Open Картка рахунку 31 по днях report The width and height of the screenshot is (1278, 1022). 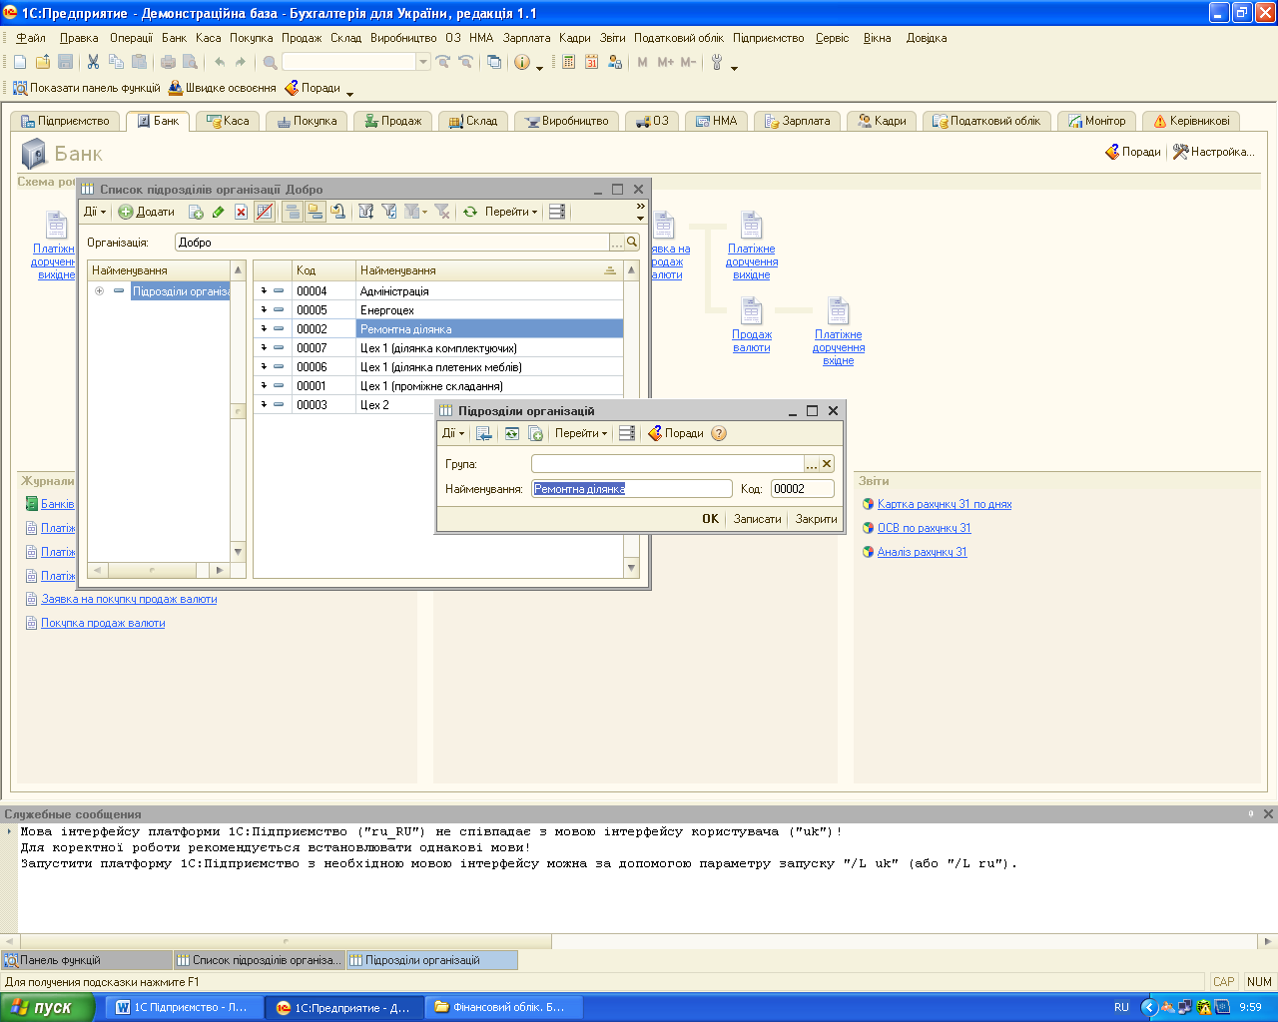(x=944, y=504)
